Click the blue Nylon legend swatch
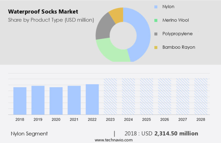This screenshot has height=143, width=221. [156, 6]
